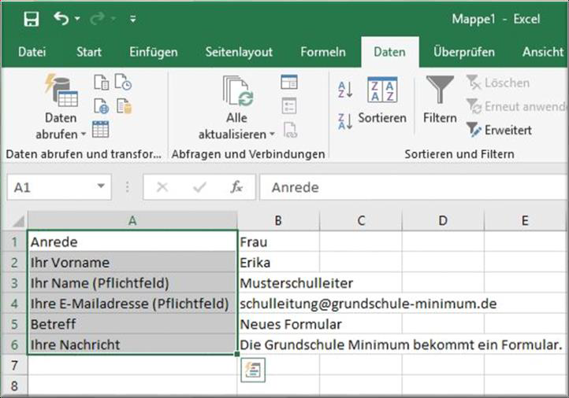Sort ascending with A-Z icon
The height and width of the screenshot is (398, 569).
click(345, 89)
